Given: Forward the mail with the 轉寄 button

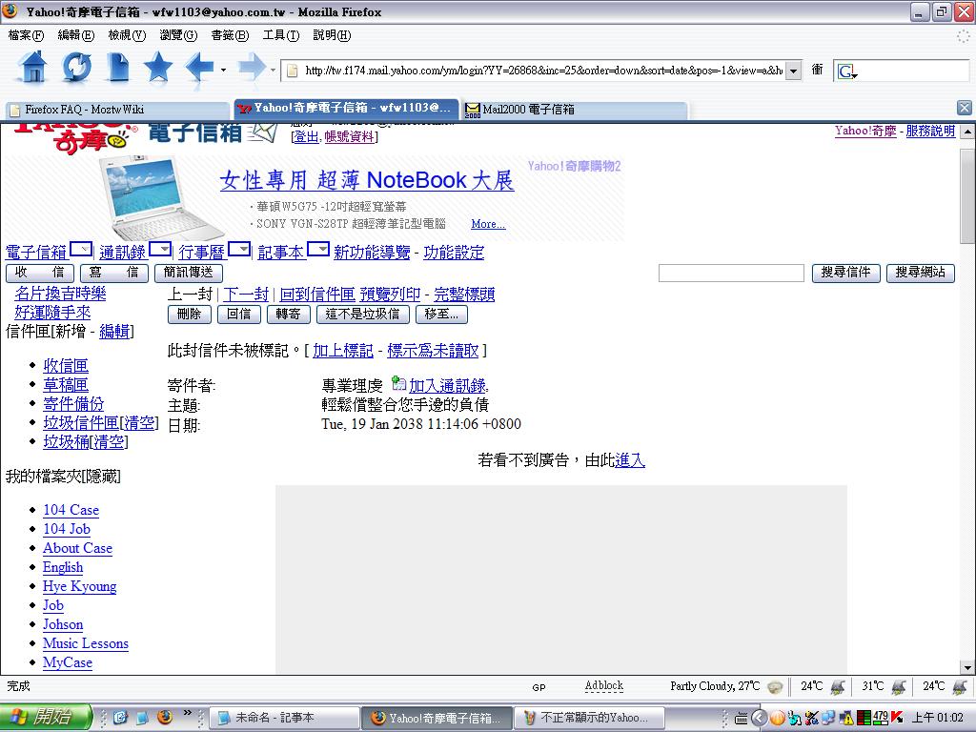Looking at the screenshot, I should [x=288, y=315].
